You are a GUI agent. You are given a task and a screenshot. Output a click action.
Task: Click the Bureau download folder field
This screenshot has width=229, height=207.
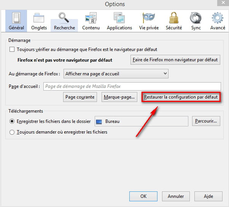(142, 121)
